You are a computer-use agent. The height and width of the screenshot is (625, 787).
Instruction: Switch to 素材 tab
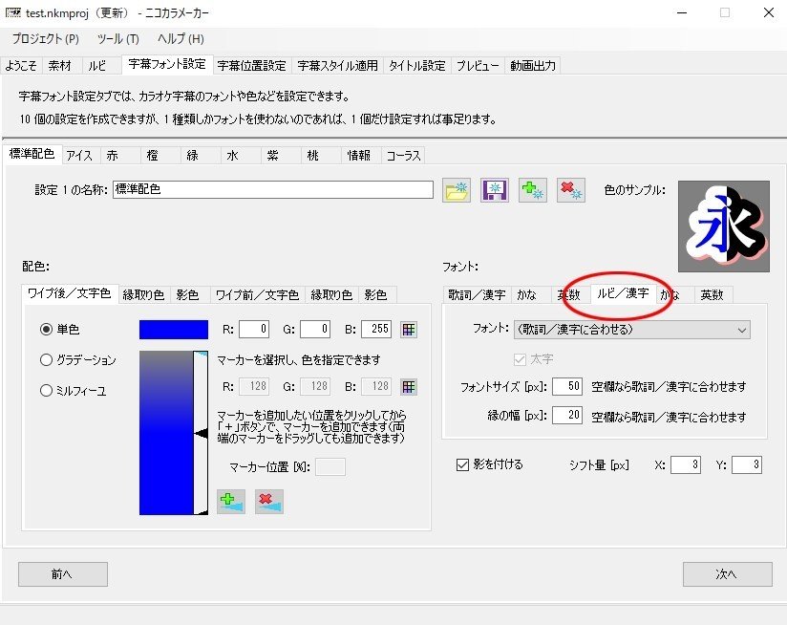60,66
